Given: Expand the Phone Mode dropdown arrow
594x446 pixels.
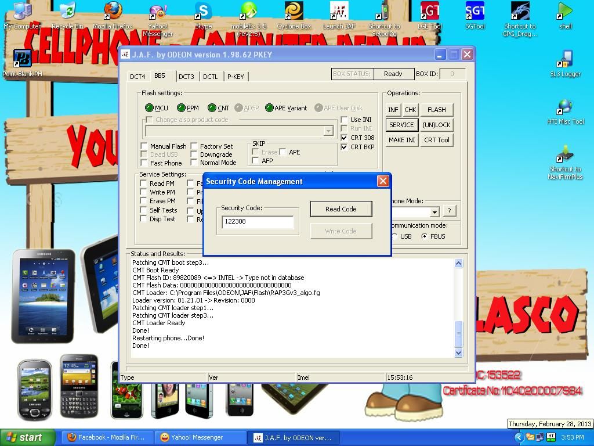Looking at the screenshot, I should click(x=434, y=212).
